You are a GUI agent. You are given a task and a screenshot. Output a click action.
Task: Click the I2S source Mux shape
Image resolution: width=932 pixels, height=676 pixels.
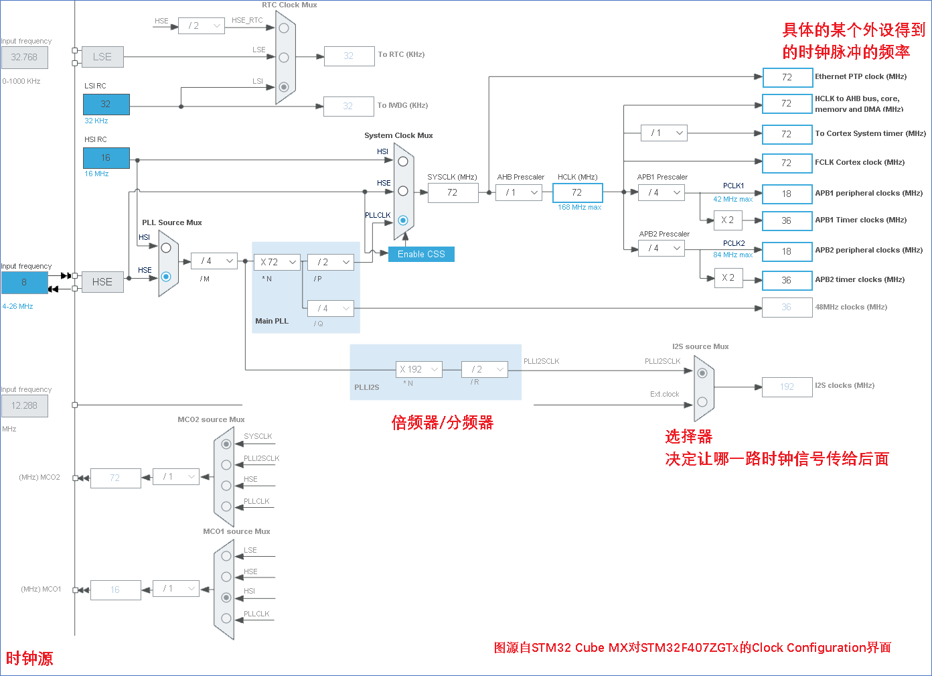pos(704,388)
